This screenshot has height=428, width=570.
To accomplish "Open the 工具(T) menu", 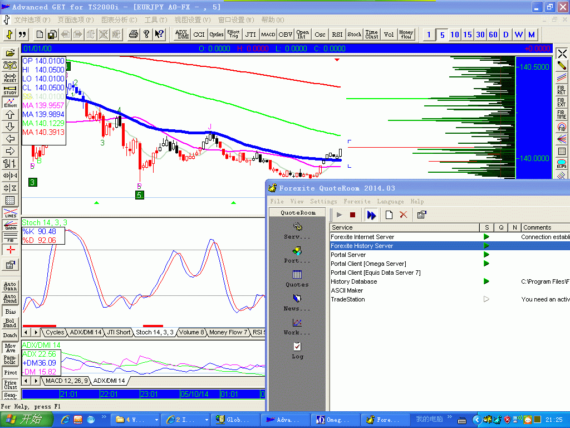I will (x=156, y=20).
